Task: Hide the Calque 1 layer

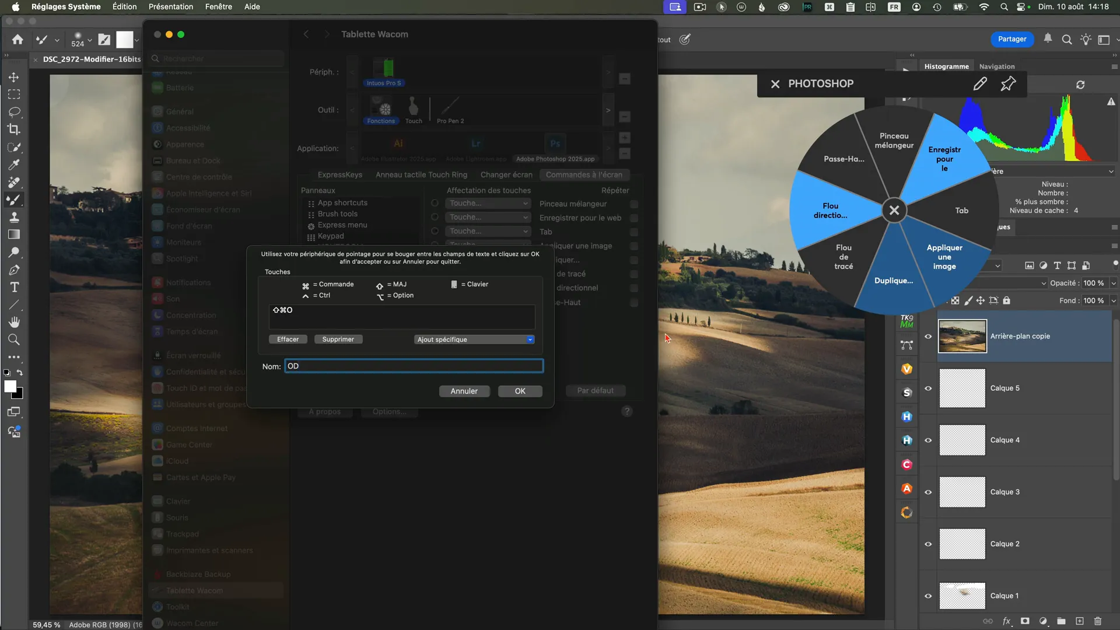Action: pos(928,596)
